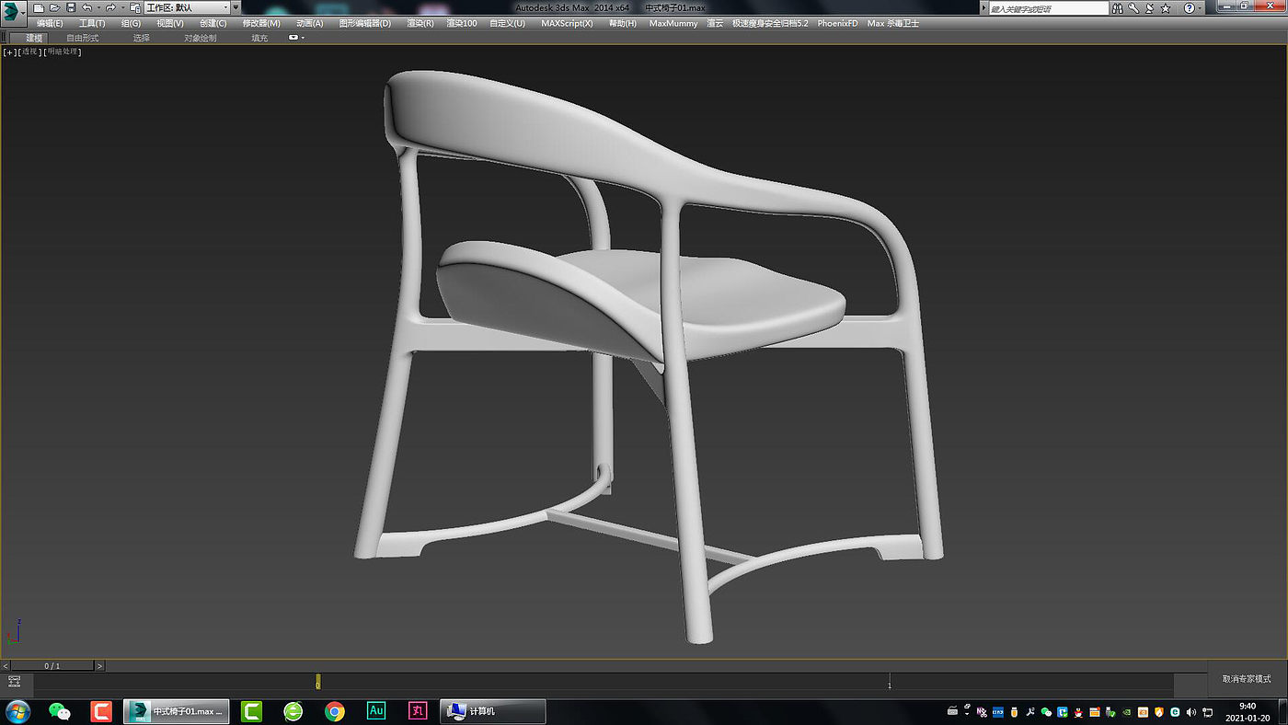The height and width of the screenshot is (725, 1288).
Task: Open the Adobe Audition icon on the taskbar
Action: click(376, 711)
